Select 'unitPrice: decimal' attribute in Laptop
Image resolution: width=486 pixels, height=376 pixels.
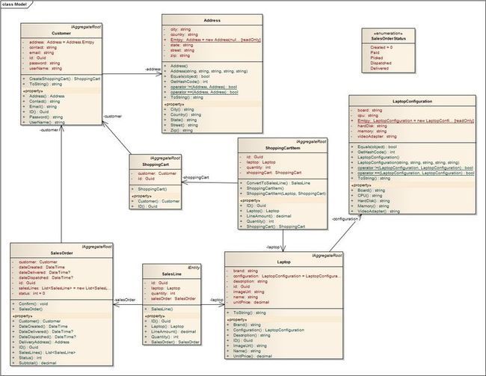(x=251, y=302)
